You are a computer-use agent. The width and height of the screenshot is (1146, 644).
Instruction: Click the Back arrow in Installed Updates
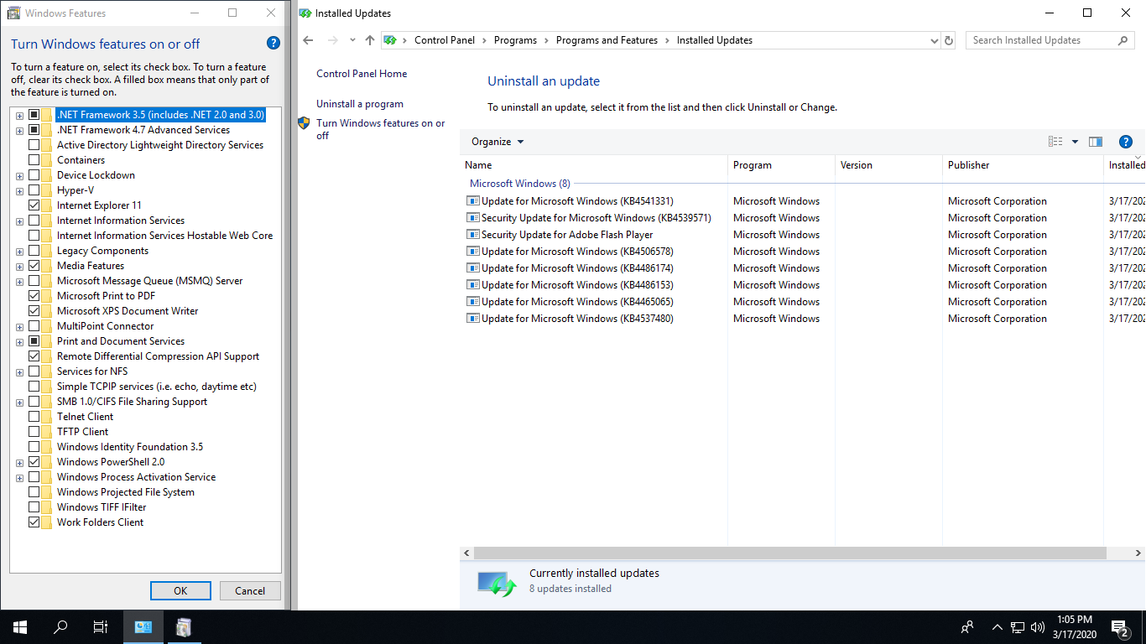click(x=308, y=40)
